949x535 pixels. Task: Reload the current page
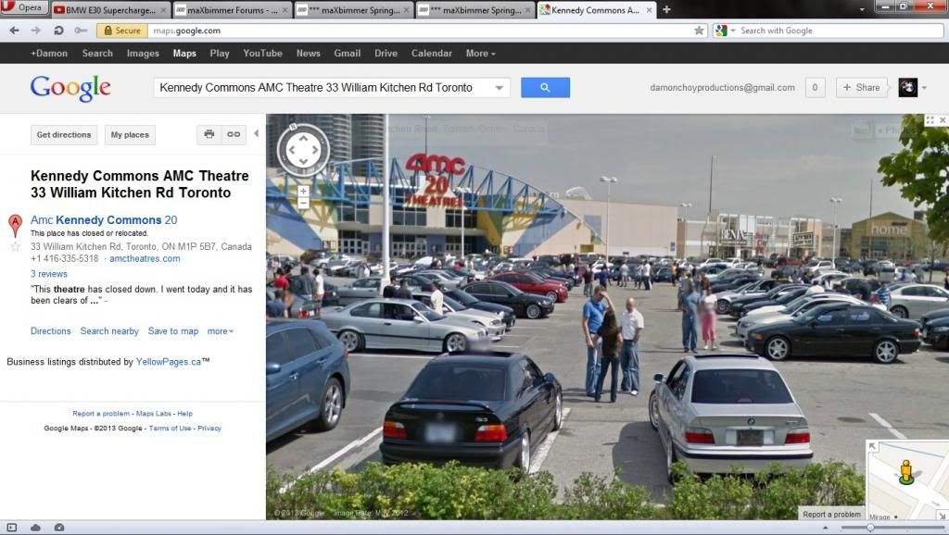tap(58, 31)
